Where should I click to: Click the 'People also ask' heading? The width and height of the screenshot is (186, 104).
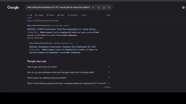click(x=37, y=61)
